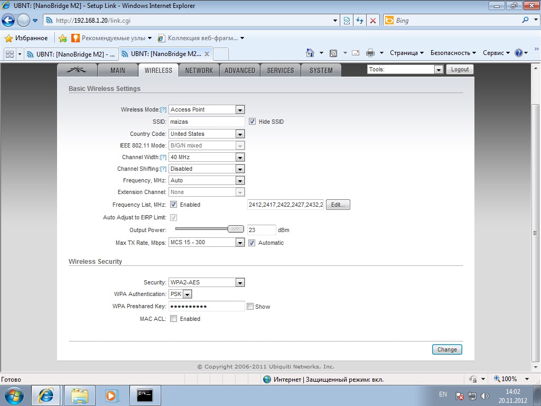This screenshot has width=541, height=406.
Task: Open the Frequency, MHz dropdown
Action: [x=207, y=180]
